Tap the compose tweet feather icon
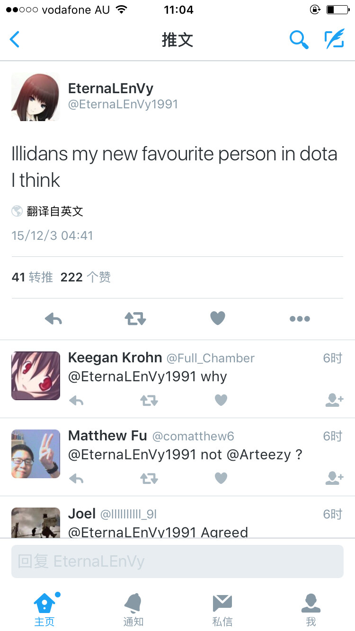The image size is (355, 631). (334, 39)
